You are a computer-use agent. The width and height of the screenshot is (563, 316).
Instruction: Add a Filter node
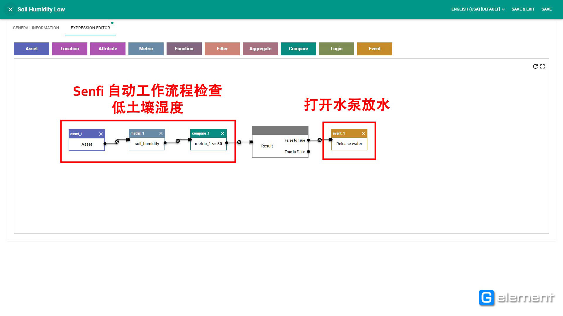tap(222, 49)
